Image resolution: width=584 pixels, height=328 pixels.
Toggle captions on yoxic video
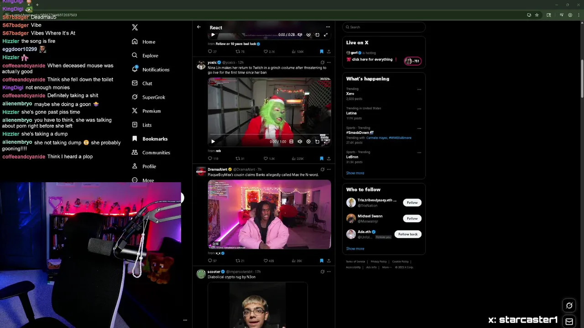(291, 142)
